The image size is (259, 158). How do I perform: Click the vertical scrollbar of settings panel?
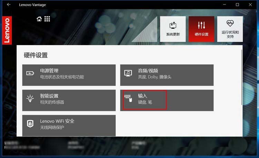(x=242, y=77)
